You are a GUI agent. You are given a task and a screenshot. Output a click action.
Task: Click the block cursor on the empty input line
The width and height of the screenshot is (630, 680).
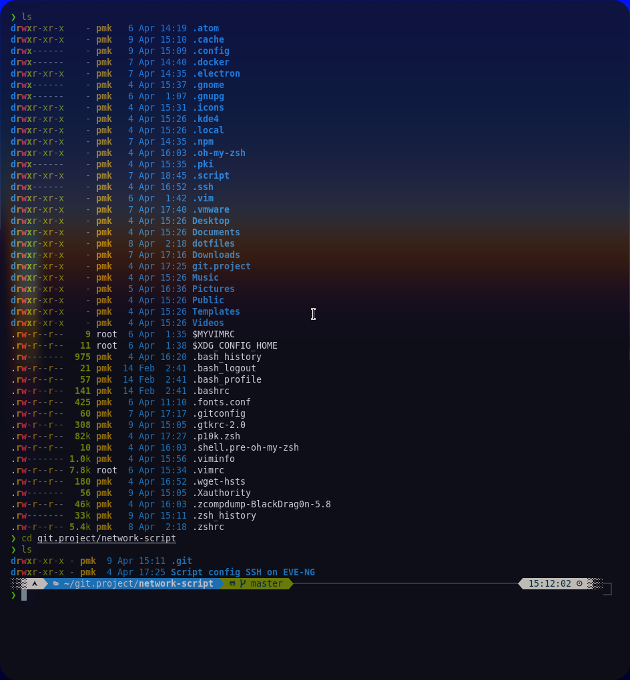pos(24,595)
